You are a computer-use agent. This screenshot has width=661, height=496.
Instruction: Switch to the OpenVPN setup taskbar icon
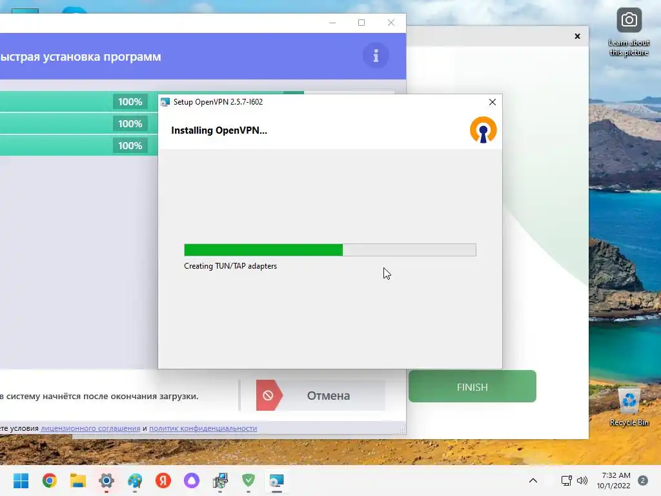point(277,480)
